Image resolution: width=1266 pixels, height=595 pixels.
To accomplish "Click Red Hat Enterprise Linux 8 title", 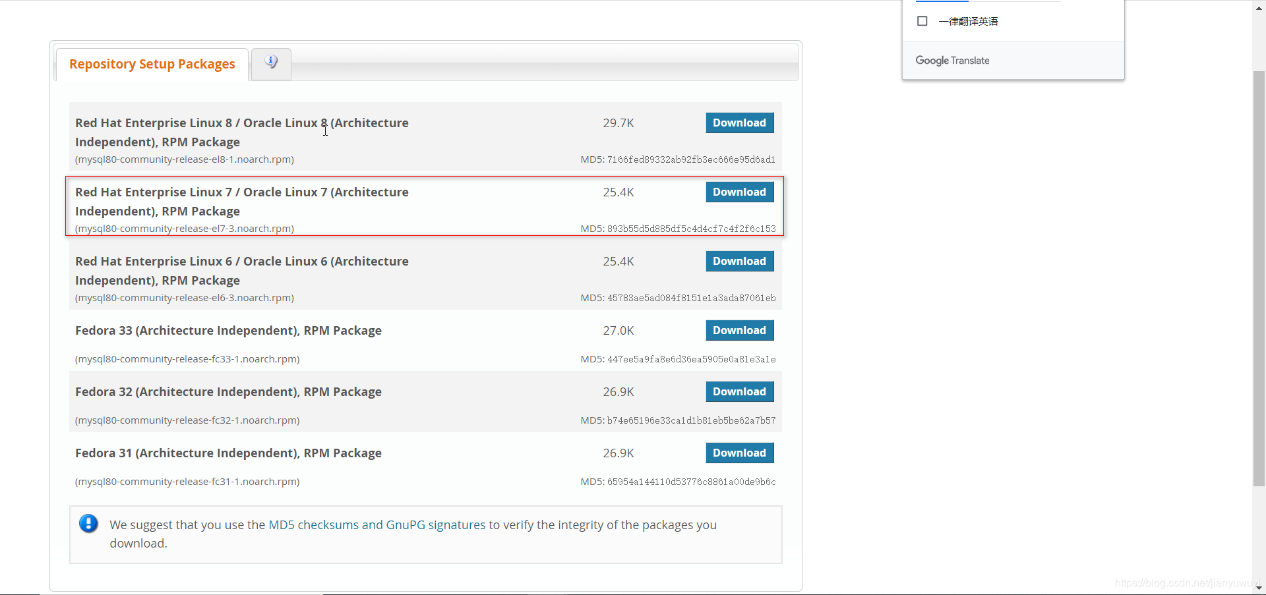I will [x=242, y=132].
